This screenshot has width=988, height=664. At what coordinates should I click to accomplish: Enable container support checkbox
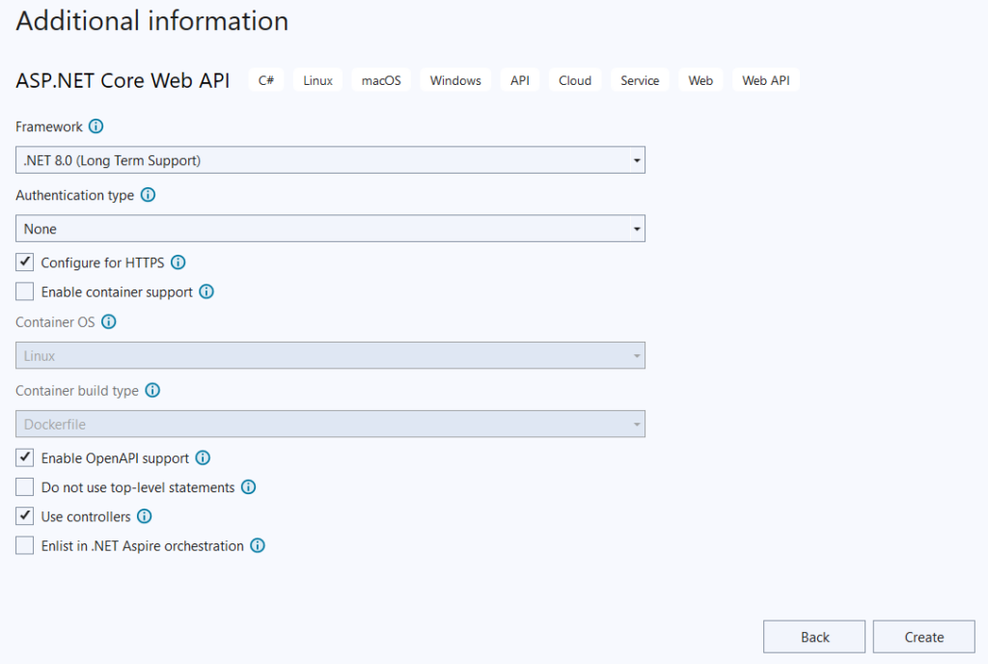[x=25, y=291]
